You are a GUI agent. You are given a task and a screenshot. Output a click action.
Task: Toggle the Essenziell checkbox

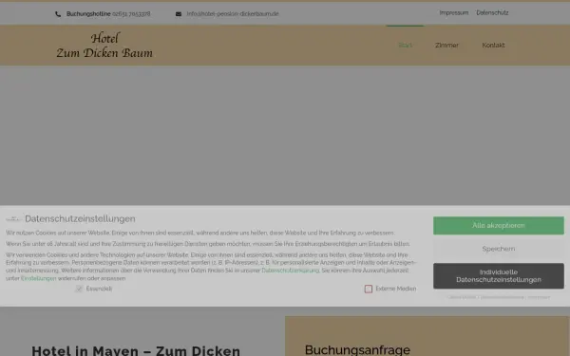click(79, 289)
